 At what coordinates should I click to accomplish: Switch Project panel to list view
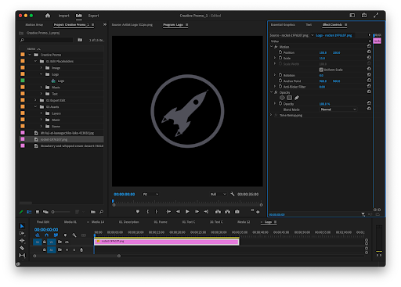click(29, 212)
